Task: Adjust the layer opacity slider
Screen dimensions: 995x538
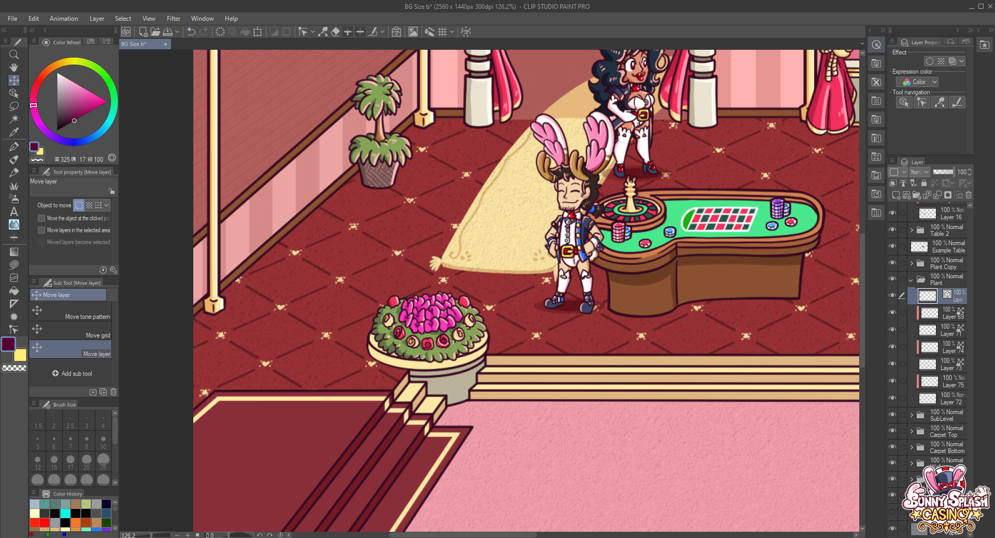Action: [x=943, y=172]
